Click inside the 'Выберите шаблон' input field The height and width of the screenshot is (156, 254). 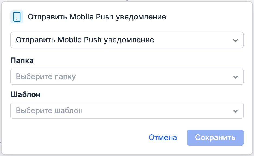(x=81, y=111)
